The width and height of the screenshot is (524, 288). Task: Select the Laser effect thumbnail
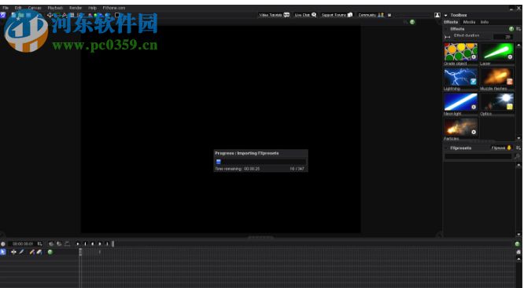497,52
